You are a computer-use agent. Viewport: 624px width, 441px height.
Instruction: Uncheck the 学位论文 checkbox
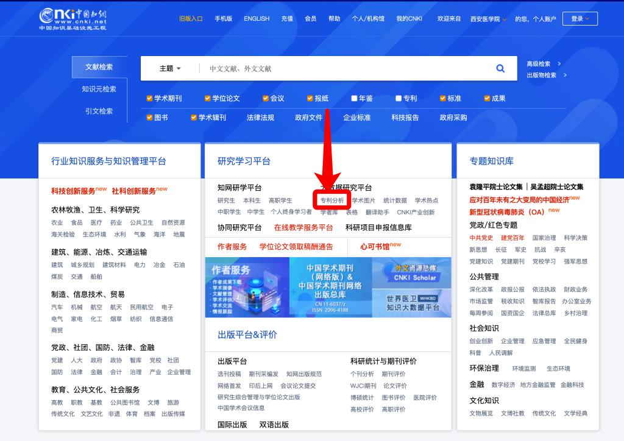click(207, 98)
